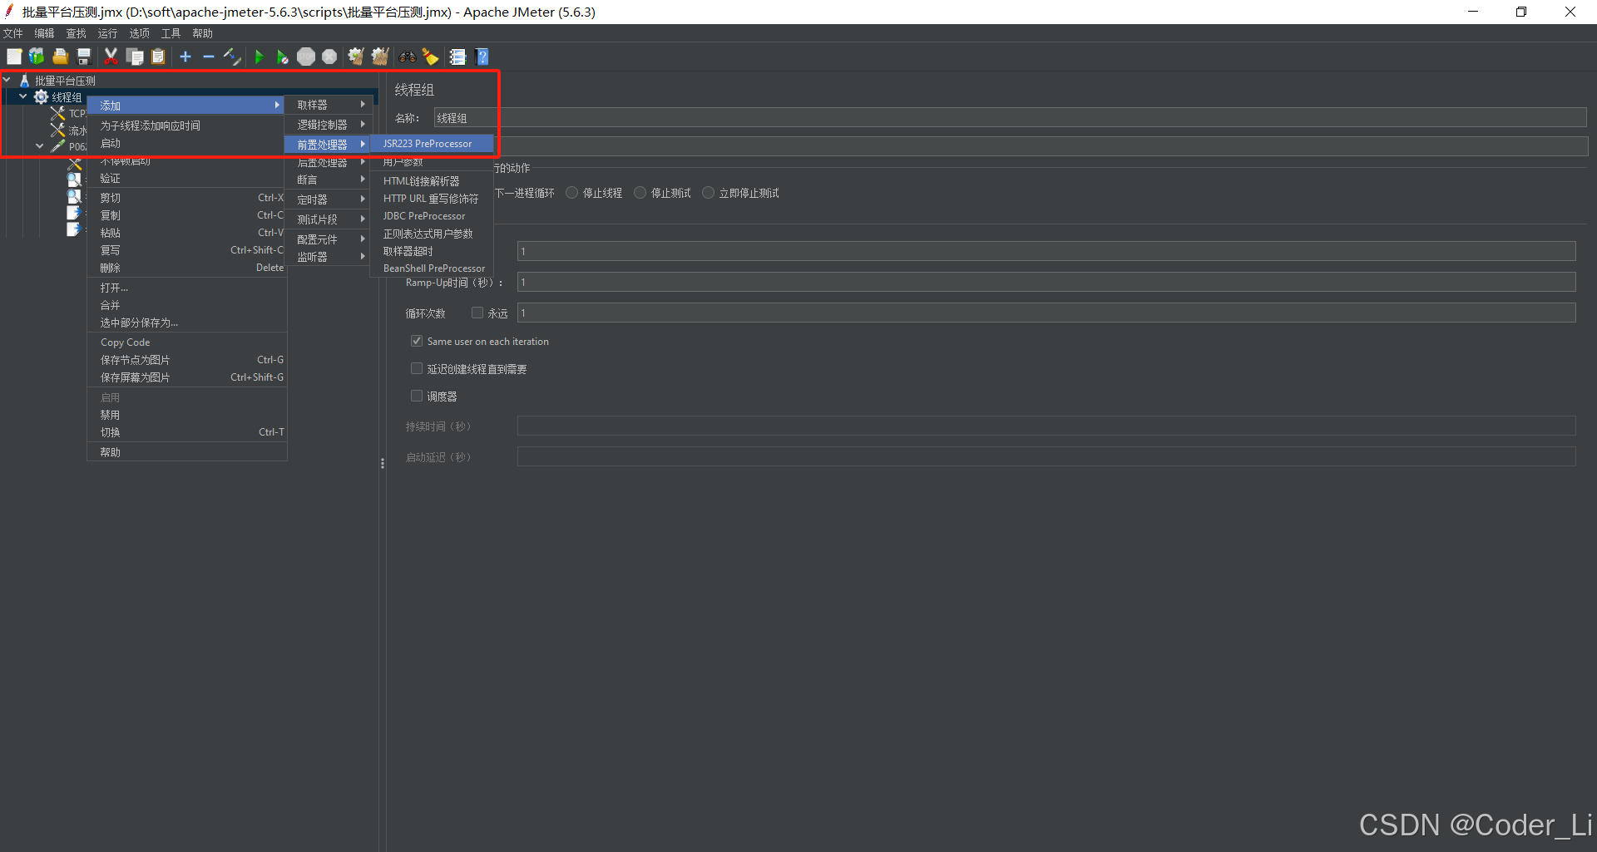1597x852 pixels.
Task: Collapse the 批量平台压测 tree node
Action: pyautogui.click(x=7, y=81)
